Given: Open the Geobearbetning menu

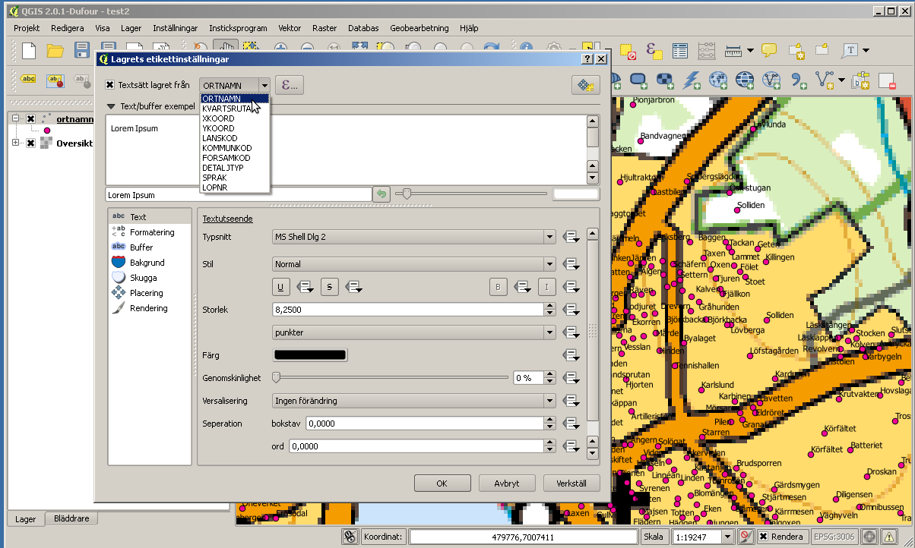Looking at the screenshot, I should pos(420,28).
